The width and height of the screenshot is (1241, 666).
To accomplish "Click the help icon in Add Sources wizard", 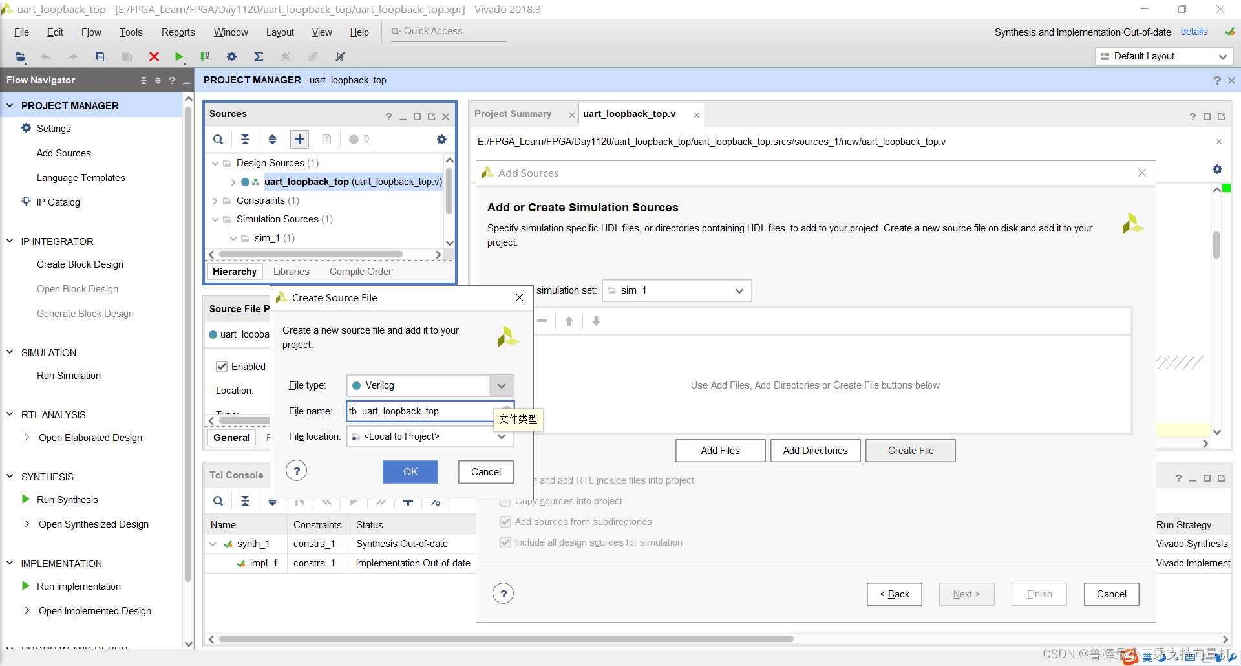I will point(503,594).
